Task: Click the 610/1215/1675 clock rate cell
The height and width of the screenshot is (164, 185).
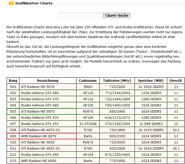Action: [x=117, y=117]
